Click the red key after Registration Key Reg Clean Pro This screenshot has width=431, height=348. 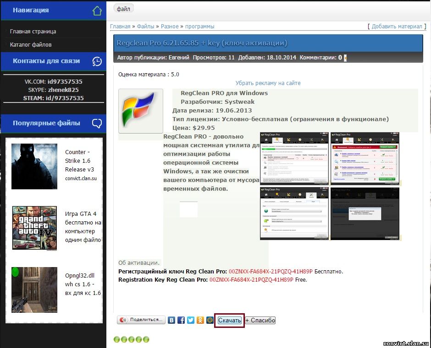click(x=252, y=280)
